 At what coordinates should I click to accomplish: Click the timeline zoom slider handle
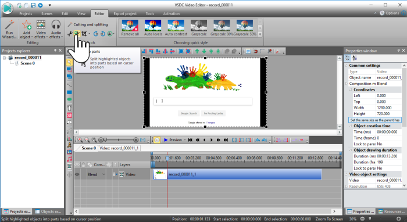pyautogui.click(x=105, y=140)
